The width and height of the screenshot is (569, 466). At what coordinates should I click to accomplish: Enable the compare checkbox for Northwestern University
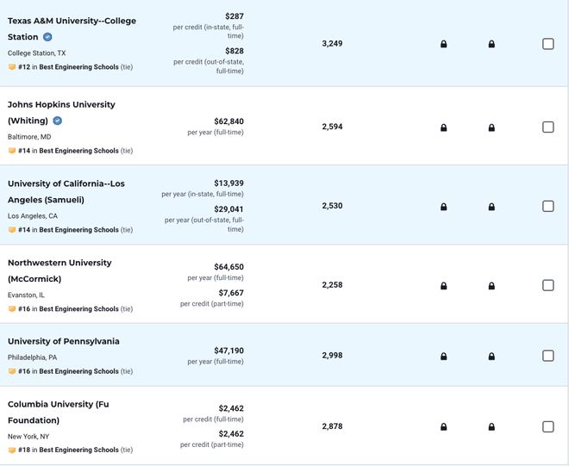tap(548, 285)
